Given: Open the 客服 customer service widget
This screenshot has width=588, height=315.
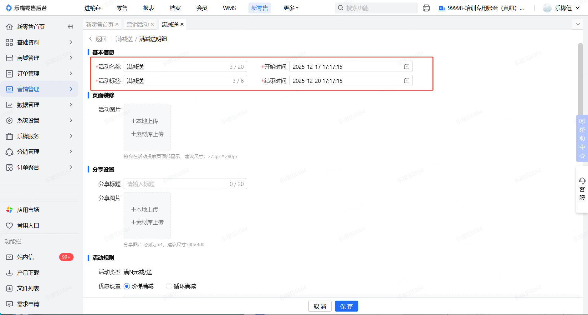Looking at the screenshot, I should (x=582, y=189).
